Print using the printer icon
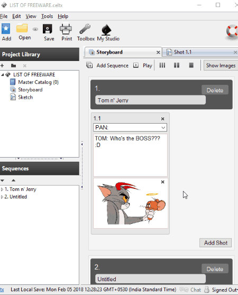Viewport: 238px width, 295px height. (66, 29)
